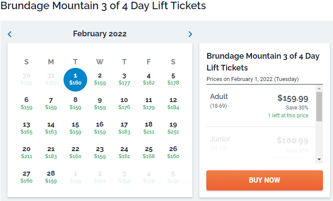Choose February 28 at $159
Viewport: 333px width, 201px height.
[x=51, y=177]
